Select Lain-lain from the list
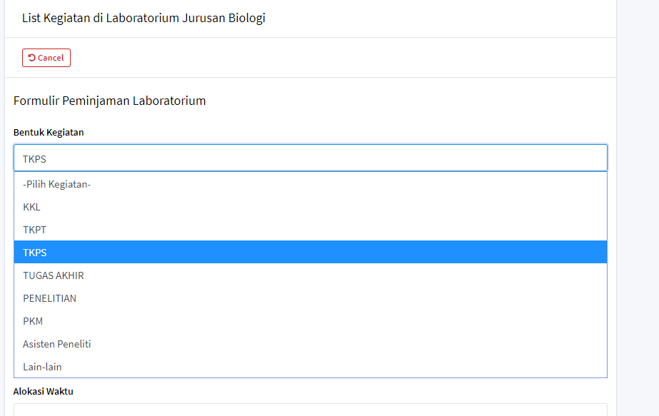Image resolution: width=659 pixels, height=416 pixels. pyautogui.click(x=43, y=367)
